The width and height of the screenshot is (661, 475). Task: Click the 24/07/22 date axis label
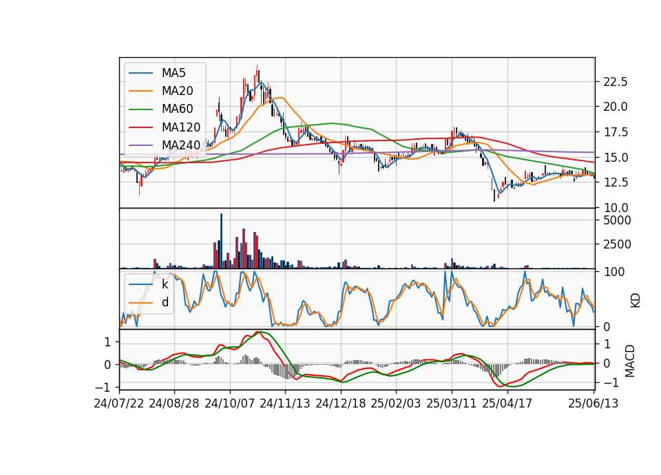tap(119, 403)
